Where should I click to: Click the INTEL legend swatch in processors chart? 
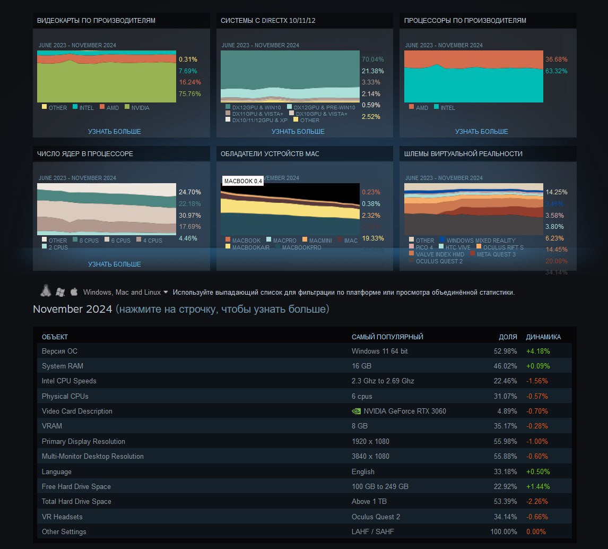click(x=436, y=107)
